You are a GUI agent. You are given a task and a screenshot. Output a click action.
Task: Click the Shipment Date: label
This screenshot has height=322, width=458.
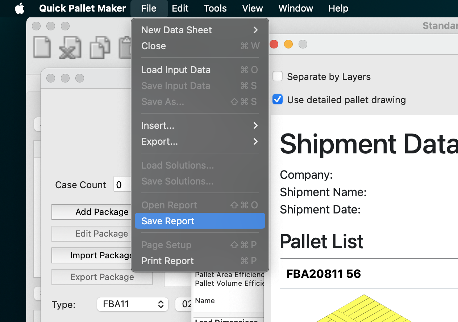click(320, 209)
